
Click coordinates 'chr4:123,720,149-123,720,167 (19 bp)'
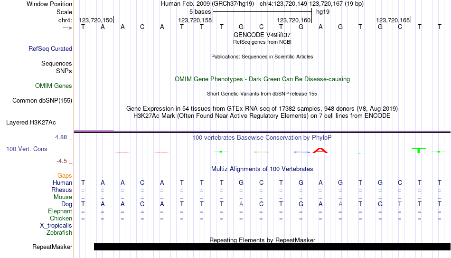(x=311, y=4)
